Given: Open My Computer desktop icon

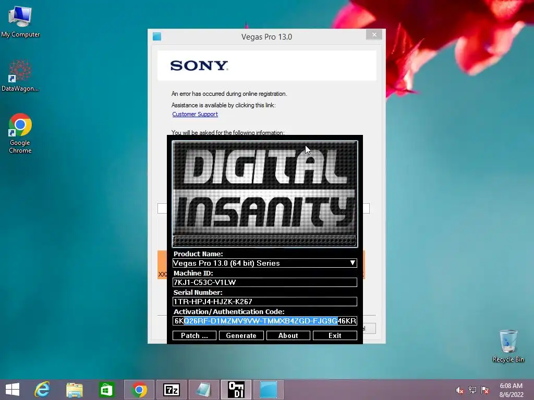Looking at the screenshot, I should pyautogui.click(x=20, y=21).
